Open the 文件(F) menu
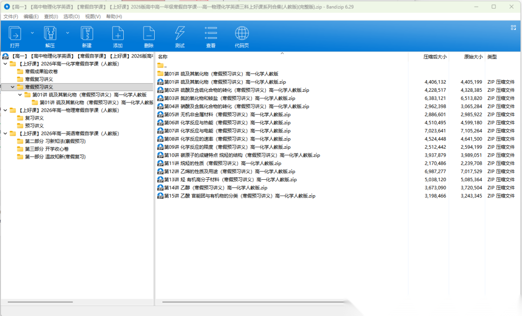 coord(11,16)
